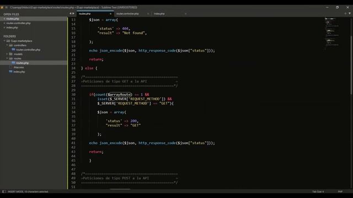Open the tab list dropdown arrow

pyautogui.click(x=350, y=14)
